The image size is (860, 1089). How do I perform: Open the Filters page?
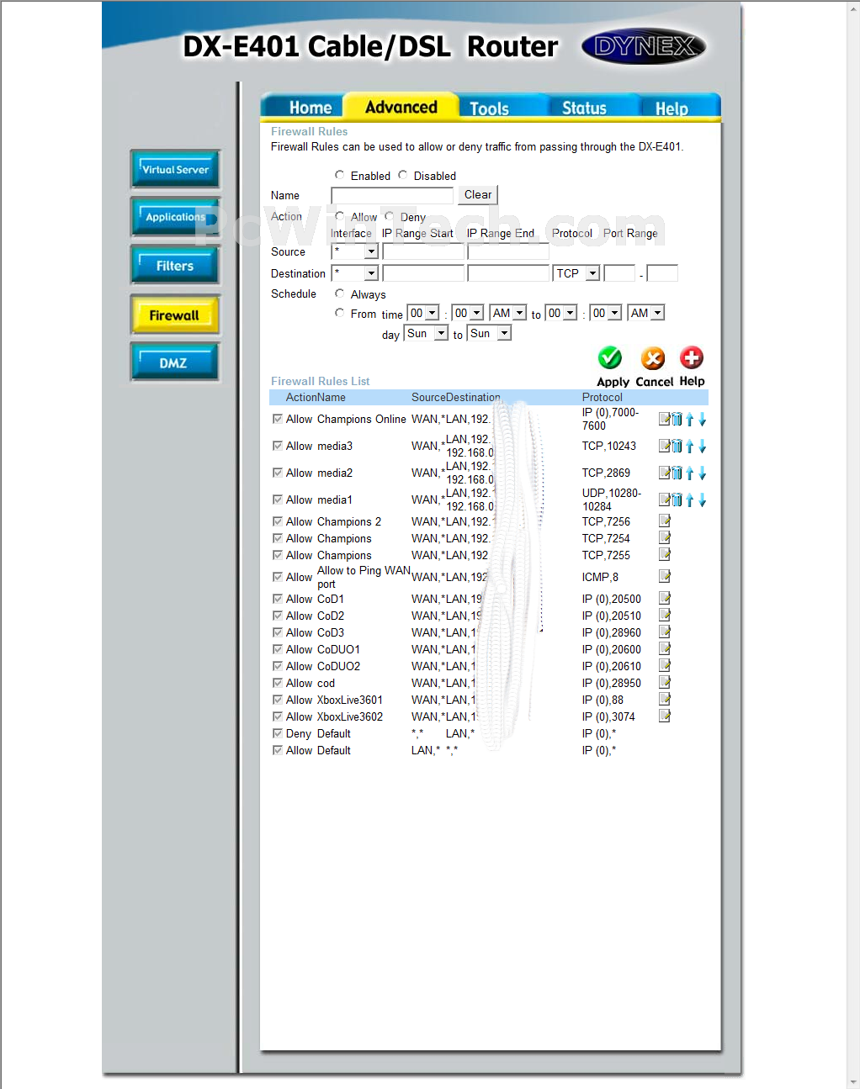pos(175,266)
